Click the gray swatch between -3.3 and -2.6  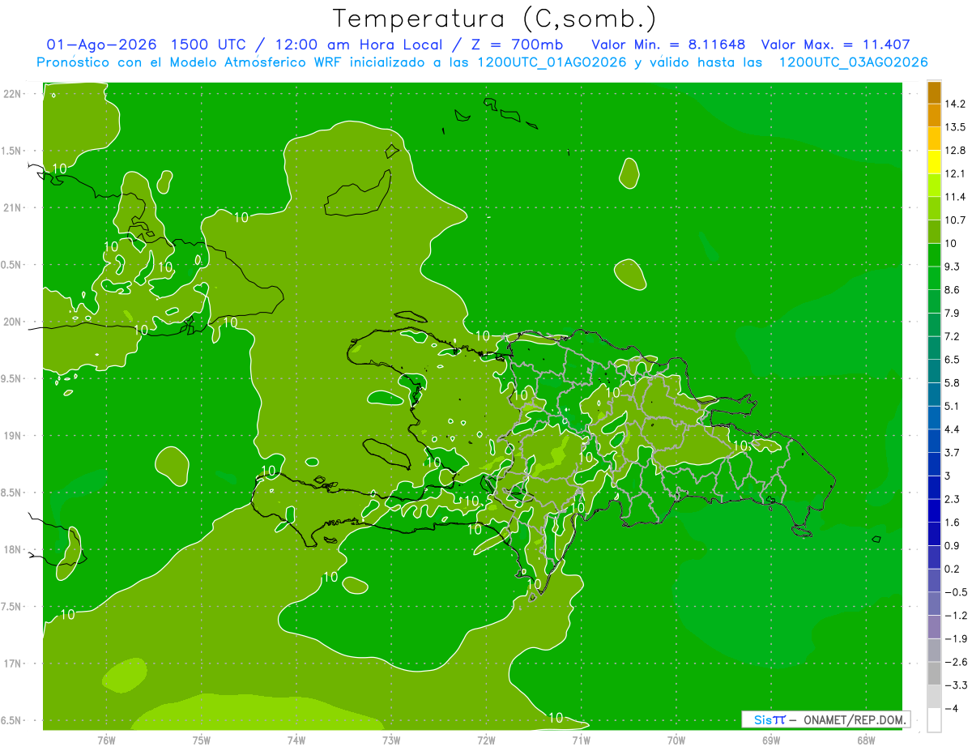[934, 673]
